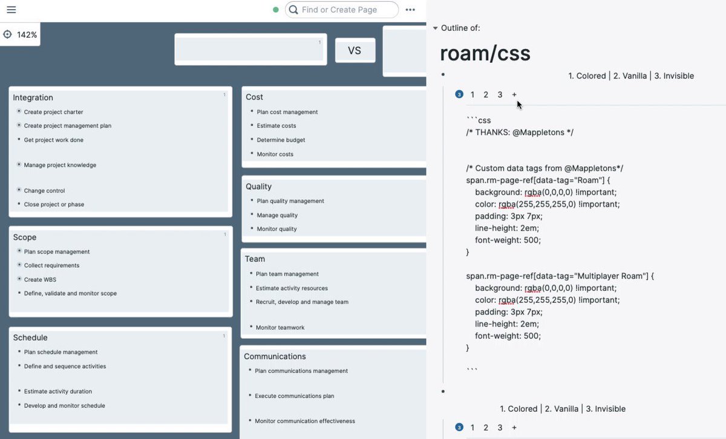
Task: Open the roam/css page title
Action: (485, 53)
